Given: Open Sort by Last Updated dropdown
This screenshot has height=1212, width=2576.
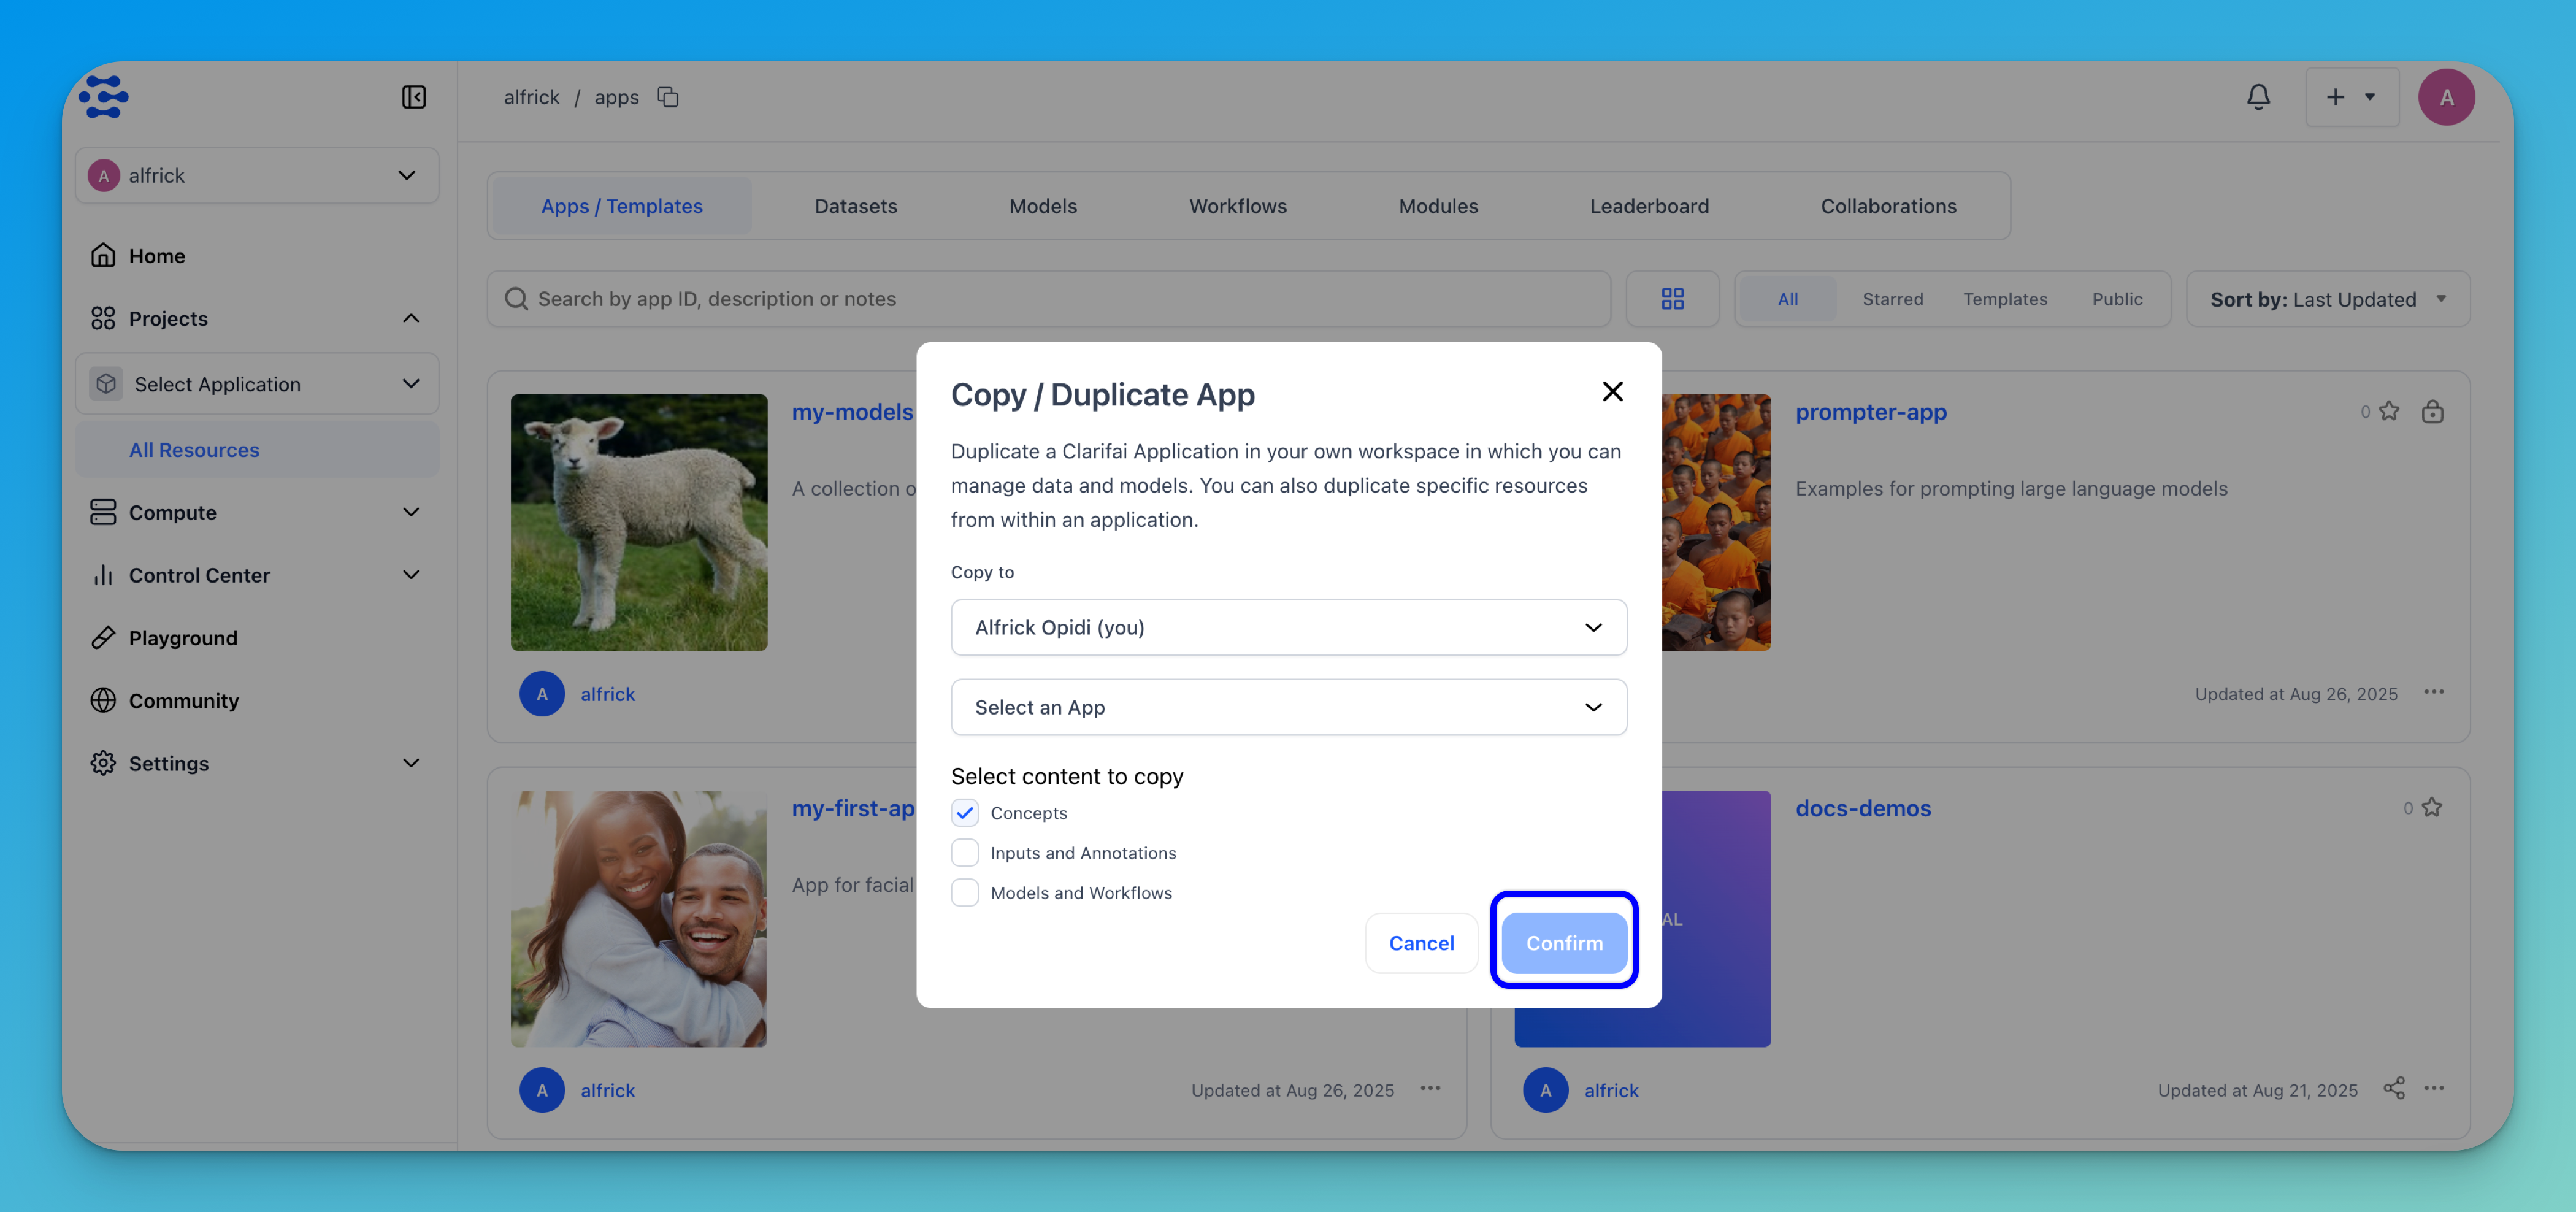Looking at the screenshot, I should coord(2327,299).
